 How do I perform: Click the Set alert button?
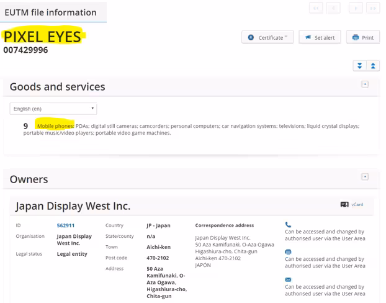click(x=320, y=37)
